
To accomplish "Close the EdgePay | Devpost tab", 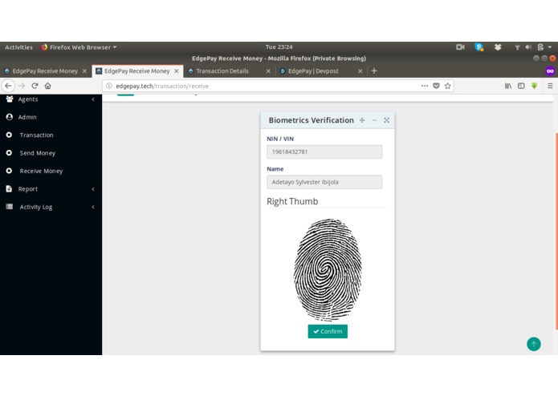I will (360, 71).
